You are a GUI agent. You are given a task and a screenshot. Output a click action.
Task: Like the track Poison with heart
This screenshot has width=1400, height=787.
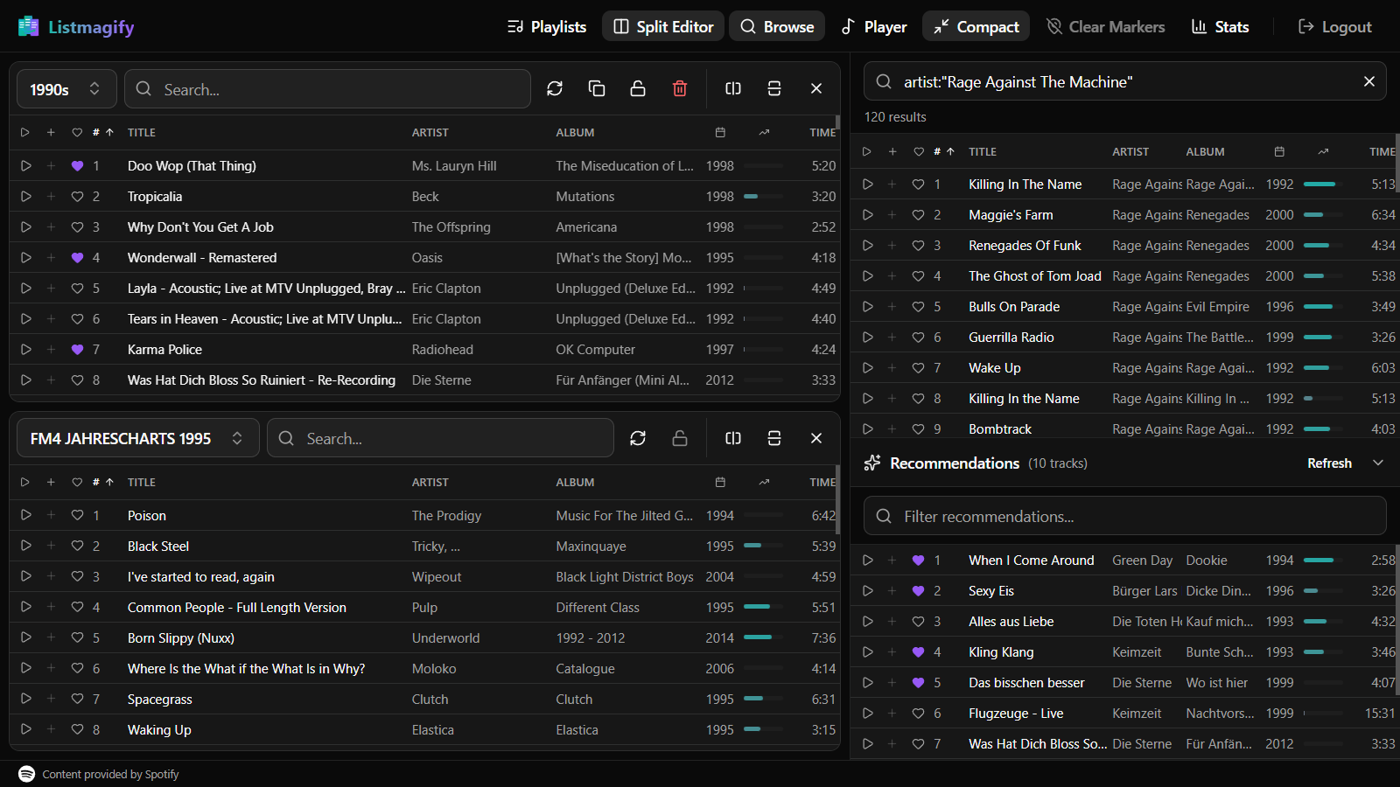[77, 515]
